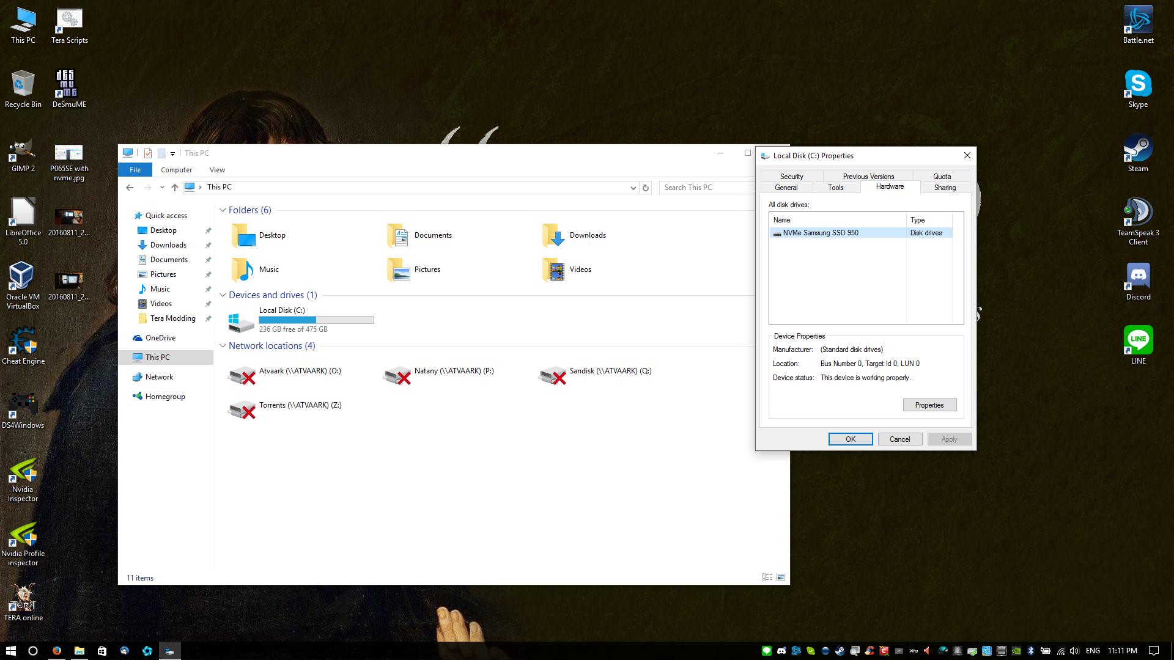Image resolution: width=1174 pixels, height=660 pixels.
Task: Switch to the Sharing tab
Action: click(x=945, y=188)
